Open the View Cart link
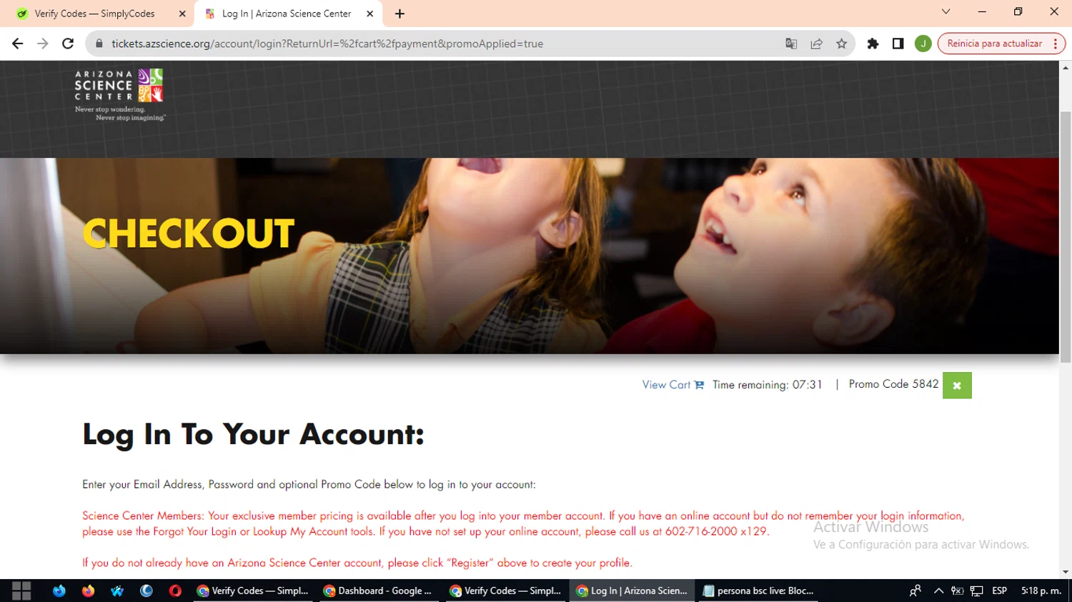Image resolution: width=1072 pixels, height=602 pixels. (x=666, y=385)
